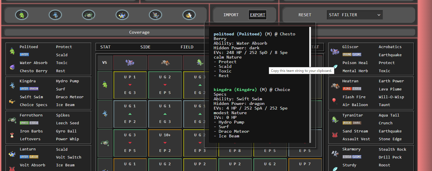Screen dimensions: 432x171
Task: Click Skarmory sprite in opponent panel
Action: pos(335,153)
